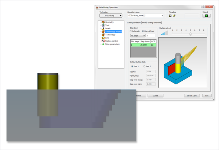Open the Link settings page
This screenshot has width=219, height=150.
[x=107, y=38]
